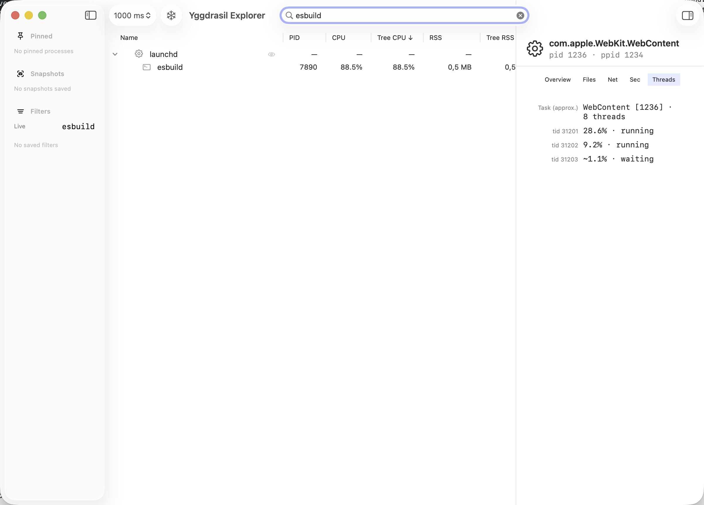Click the WebContent gear icon in inspector
This screenshot has height=505, width=704.
pos(535,48)
